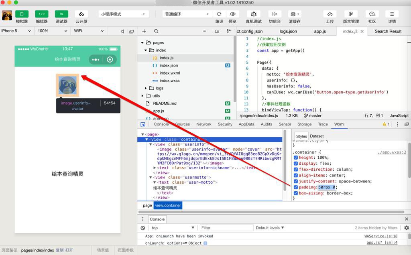Uncheck the display flex property checkbox

296,164
